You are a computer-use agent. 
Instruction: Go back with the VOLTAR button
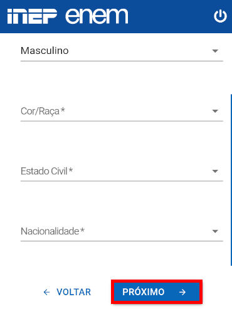pos(67,292)
